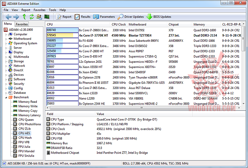Expand the Motherboard tree node

tap(6, 39)
